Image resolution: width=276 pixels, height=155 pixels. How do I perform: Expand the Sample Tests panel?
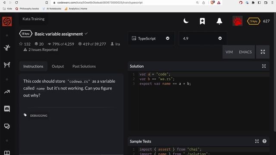click(257, 141)
